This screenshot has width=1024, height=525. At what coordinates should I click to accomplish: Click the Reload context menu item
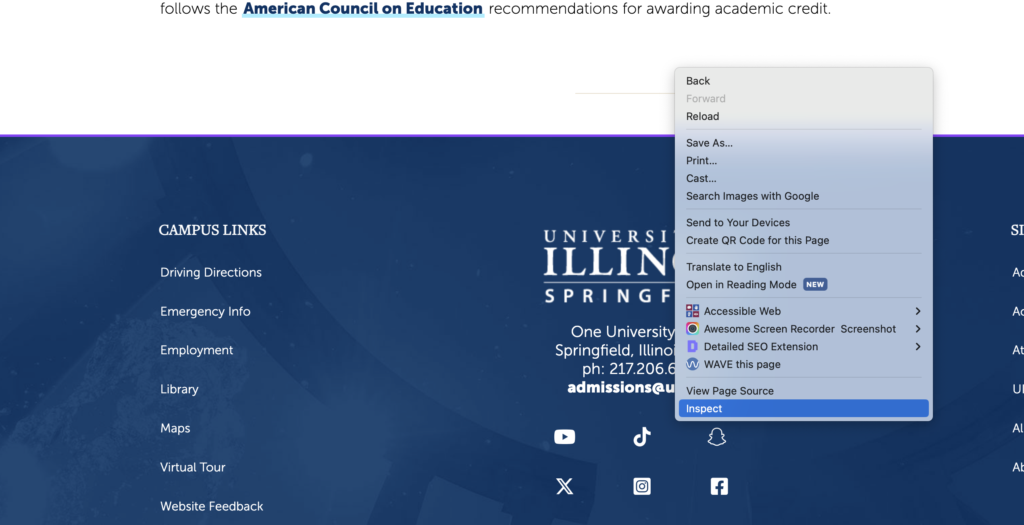point(702,116)
